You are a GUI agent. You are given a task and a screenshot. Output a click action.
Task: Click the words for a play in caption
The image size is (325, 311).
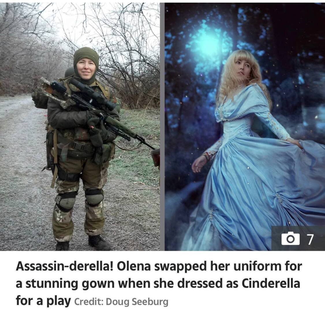pos(43,301)
